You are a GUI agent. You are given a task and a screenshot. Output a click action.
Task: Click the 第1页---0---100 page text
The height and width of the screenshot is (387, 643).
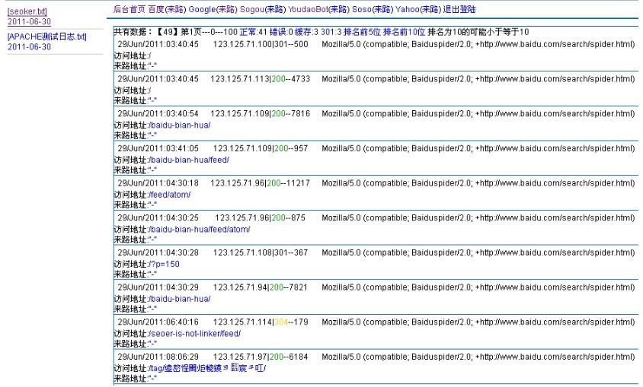(x=210, y=32)
